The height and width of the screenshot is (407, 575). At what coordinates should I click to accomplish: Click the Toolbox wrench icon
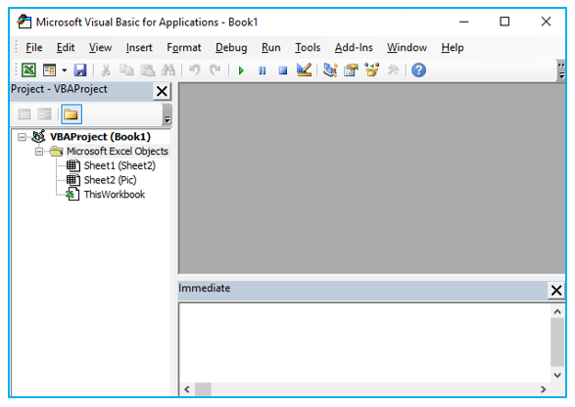[393, 69]
